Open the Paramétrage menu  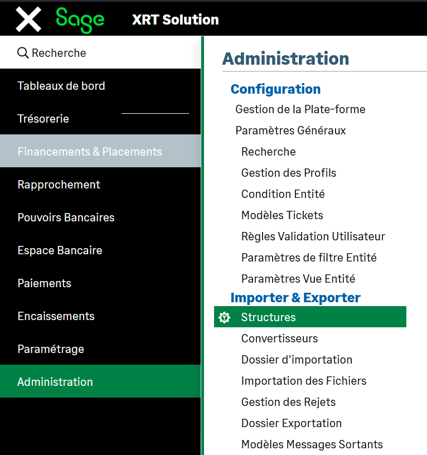pos(51,349)
